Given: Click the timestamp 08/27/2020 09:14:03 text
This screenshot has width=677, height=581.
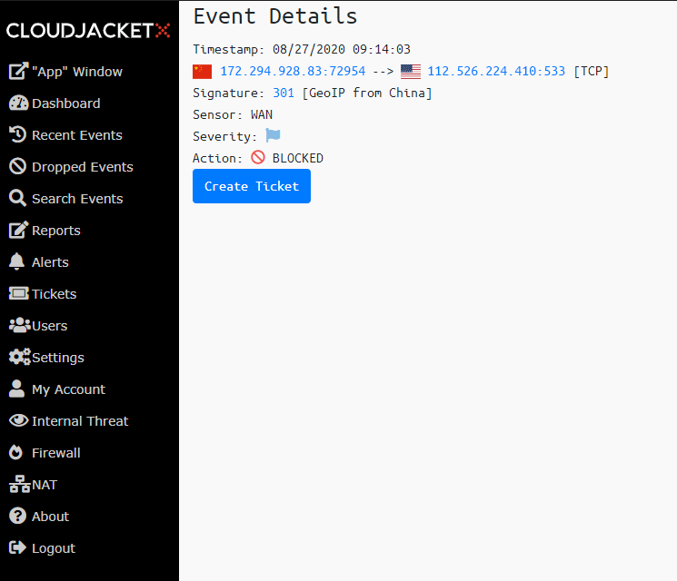Looking at the screenshot, I should (x=342, y=49).
